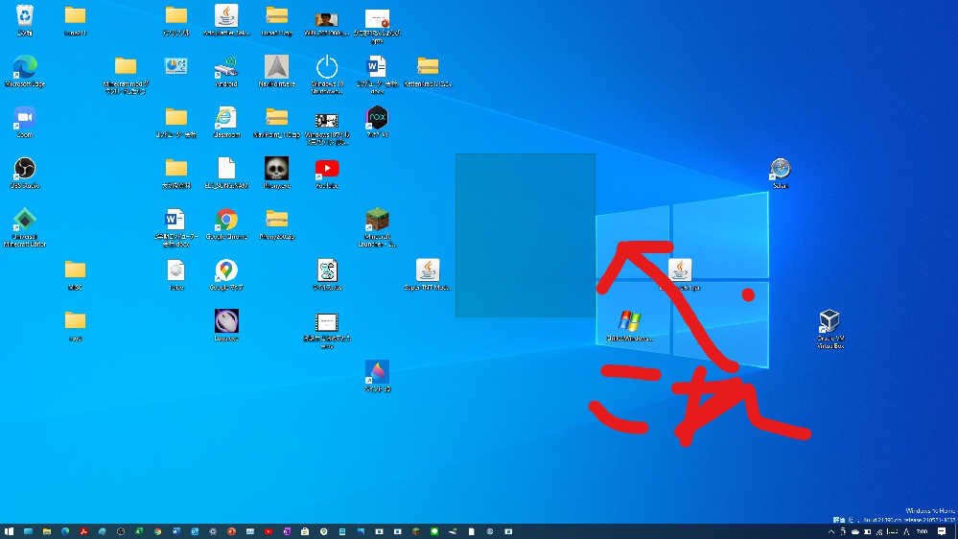Select the YouTube desktop shortcut
This screenshot has width=958, height=539.
click(x=327, y=173)
